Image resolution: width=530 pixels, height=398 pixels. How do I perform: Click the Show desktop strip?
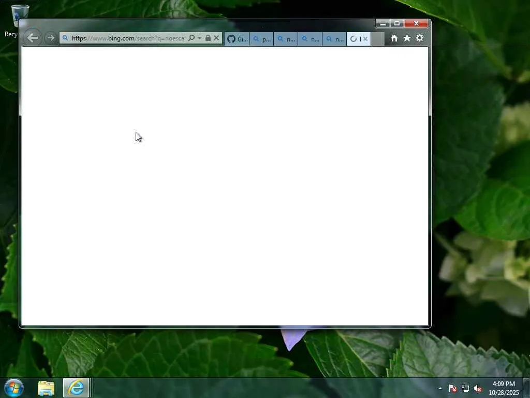(x=526, y=388)
